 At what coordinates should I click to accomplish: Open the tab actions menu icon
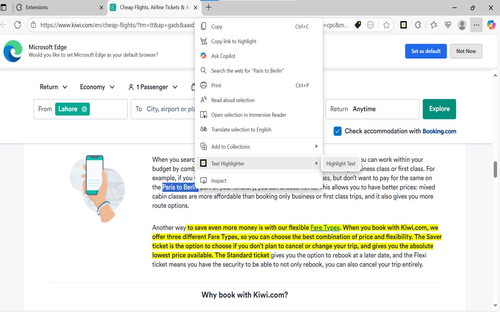pos(4,7)
